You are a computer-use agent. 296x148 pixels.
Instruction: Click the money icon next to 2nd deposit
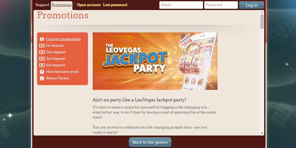tap(42, 52)
